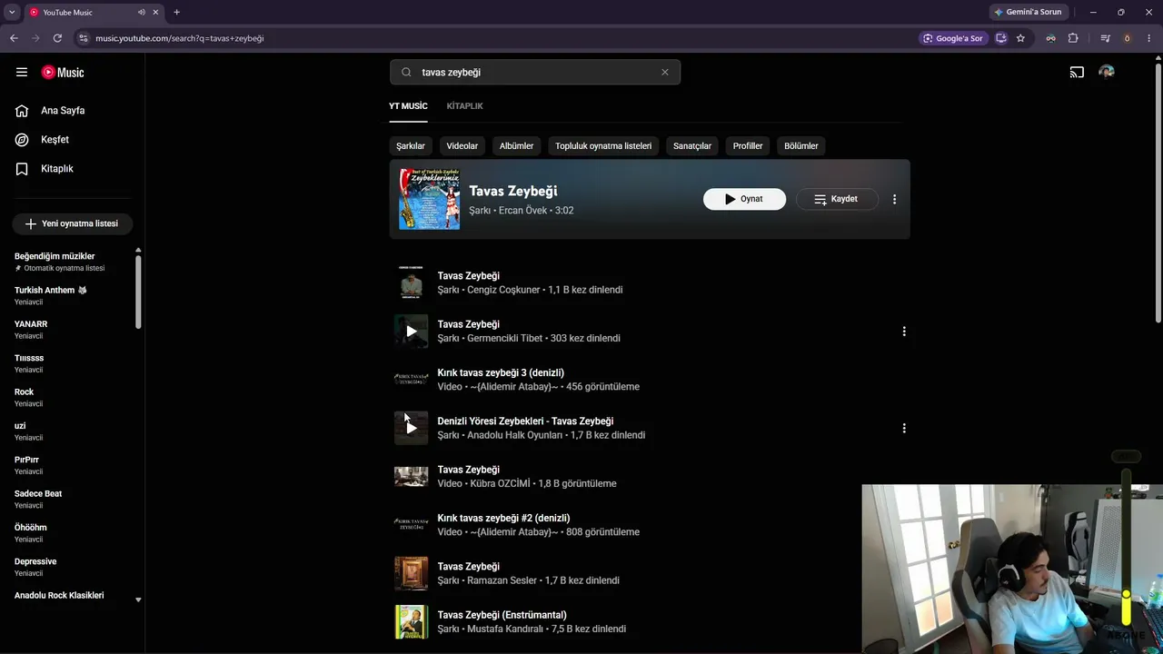
Task: Click the Cast to device icon
Action: pyautogui.click(x=1077, y=72)
